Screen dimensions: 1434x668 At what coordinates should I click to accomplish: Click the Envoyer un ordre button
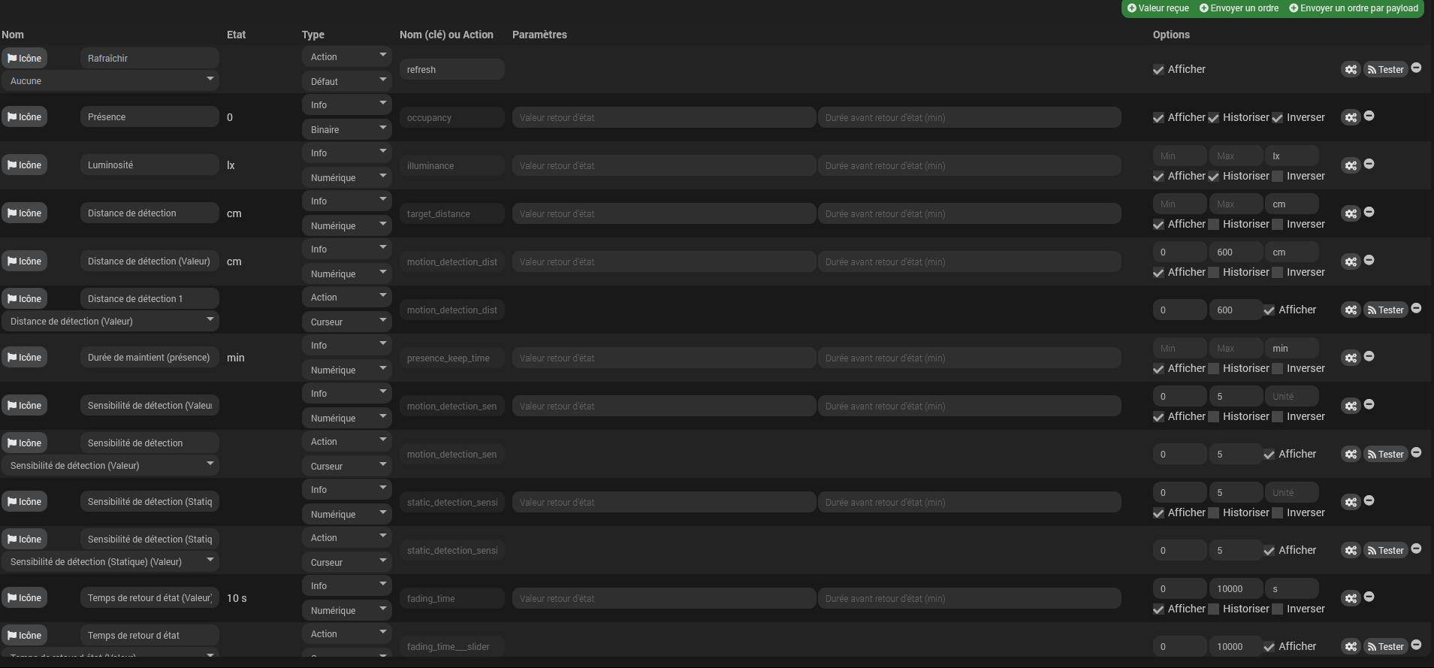tap(1239, 8)
